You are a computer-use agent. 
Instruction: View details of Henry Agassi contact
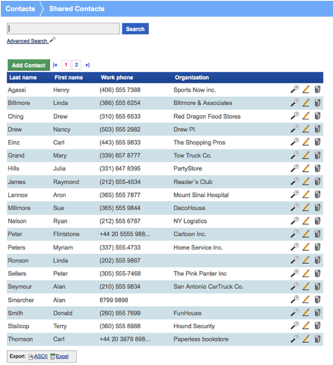pyautogui.click(x=294, y=89)
